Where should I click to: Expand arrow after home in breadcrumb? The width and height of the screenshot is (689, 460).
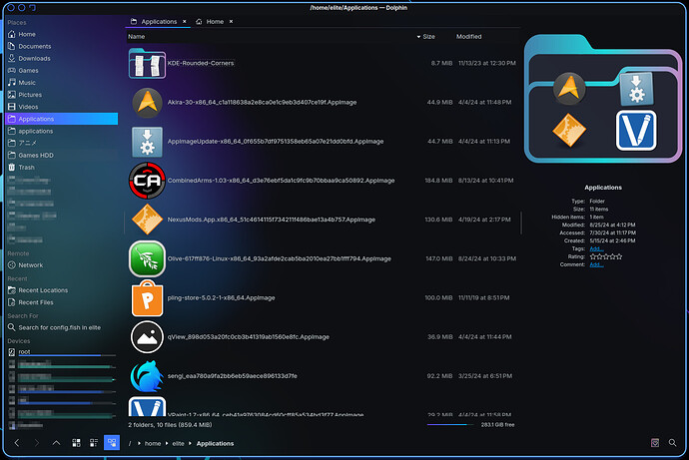(167, 443)
